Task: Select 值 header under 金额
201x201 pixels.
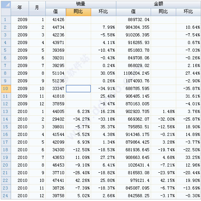Action: coord(133,12)
